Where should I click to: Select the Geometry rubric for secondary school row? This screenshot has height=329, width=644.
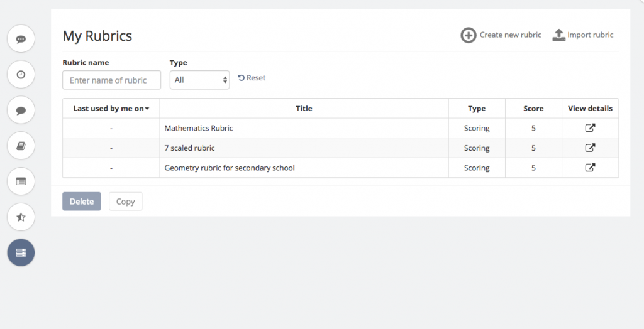click(340, 168)
